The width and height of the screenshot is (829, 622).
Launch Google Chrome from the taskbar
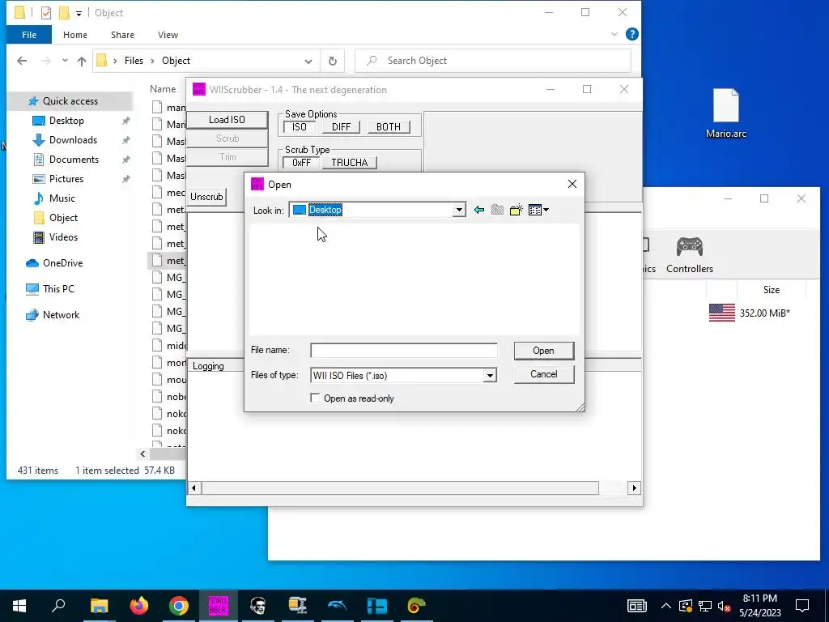179,606
